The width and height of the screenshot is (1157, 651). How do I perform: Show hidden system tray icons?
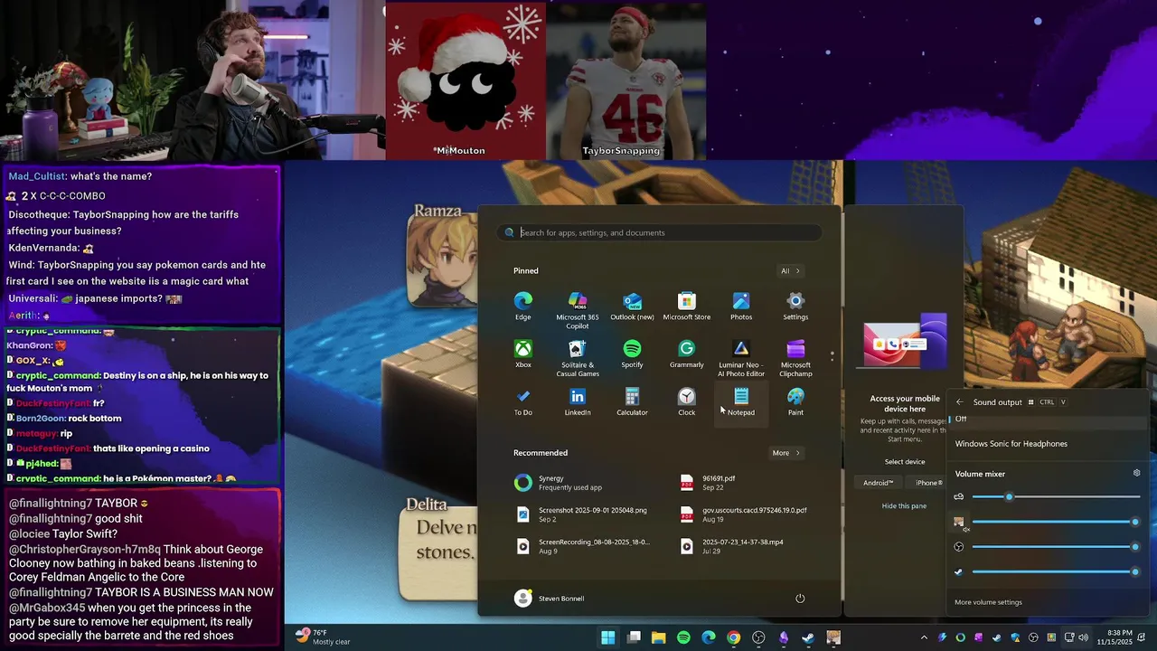pyautogui.click(x=924, y=637)
